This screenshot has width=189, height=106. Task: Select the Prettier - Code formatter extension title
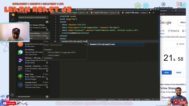click(x=33, y=66)
